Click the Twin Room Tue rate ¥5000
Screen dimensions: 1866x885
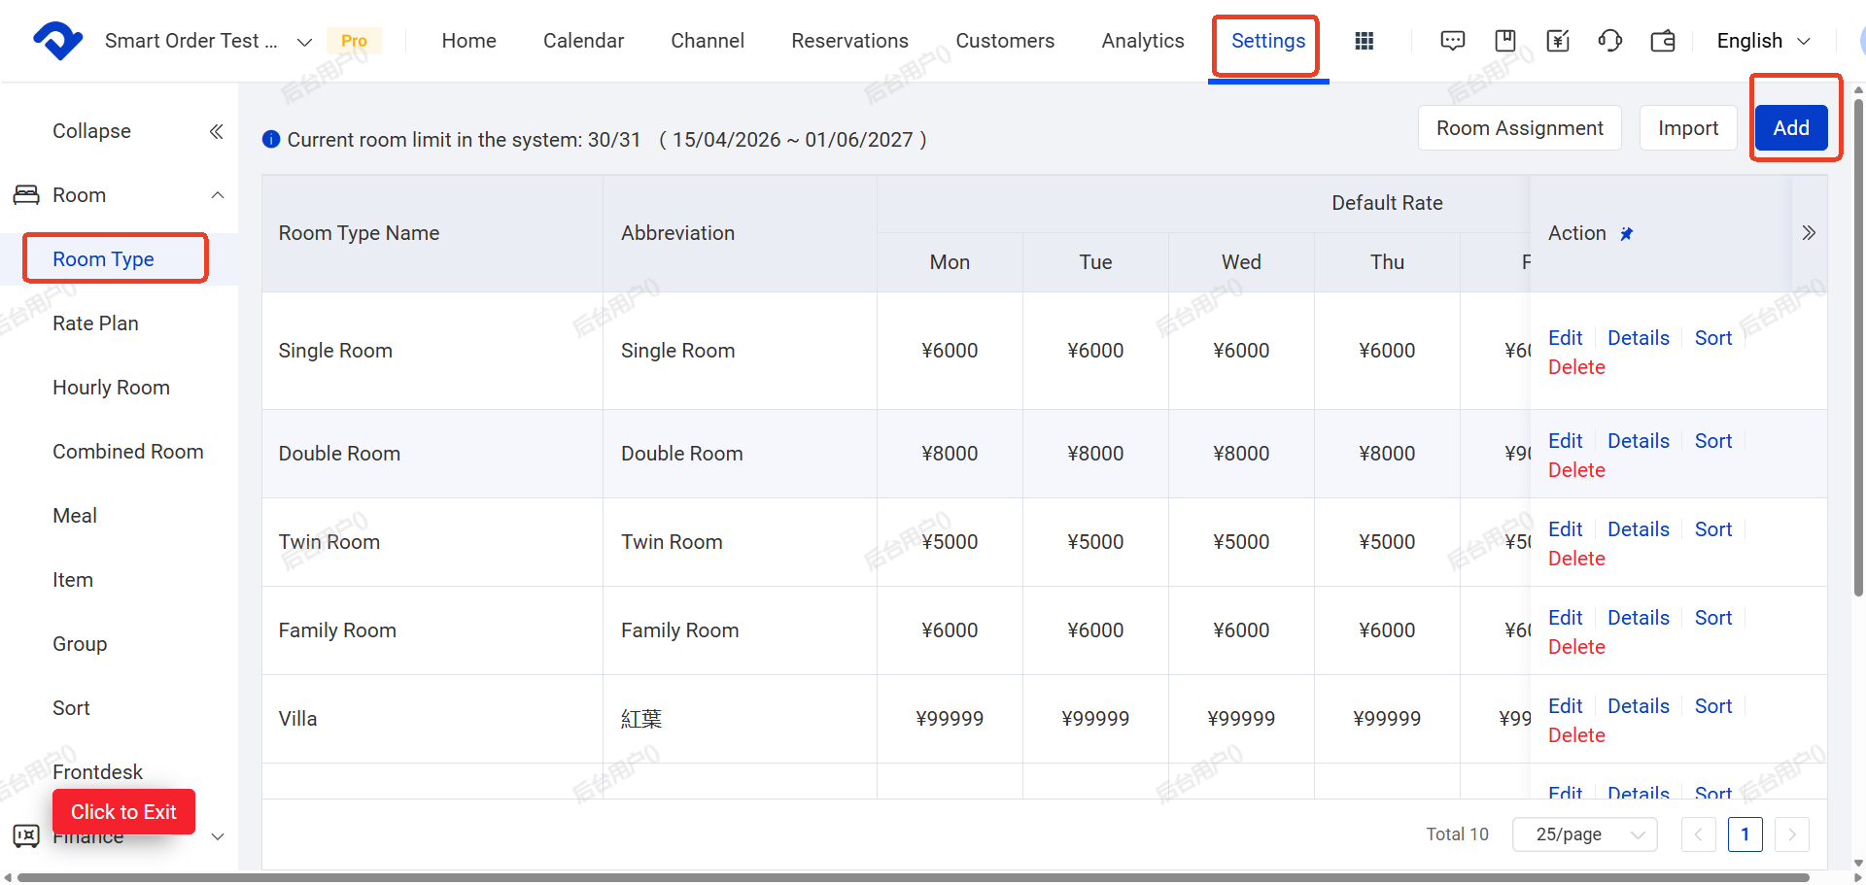click(x=1095, y=542)
